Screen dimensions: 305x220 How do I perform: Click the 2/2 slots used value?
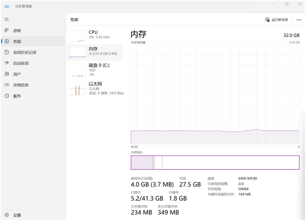coord(241,183)
